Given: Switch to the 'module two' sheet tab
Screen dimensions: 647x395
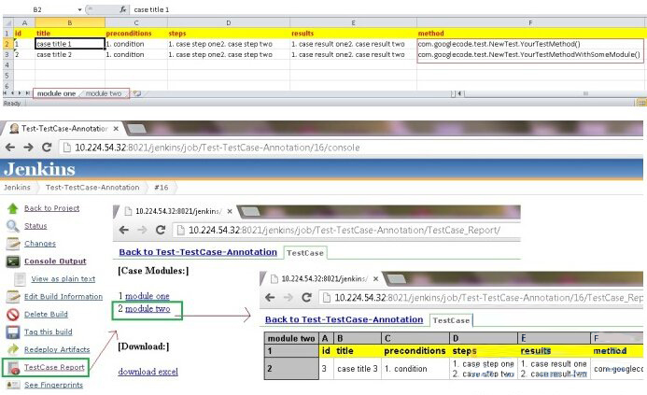Looking at the screenshot, I should pyautogui.click(x=104, y=93).
